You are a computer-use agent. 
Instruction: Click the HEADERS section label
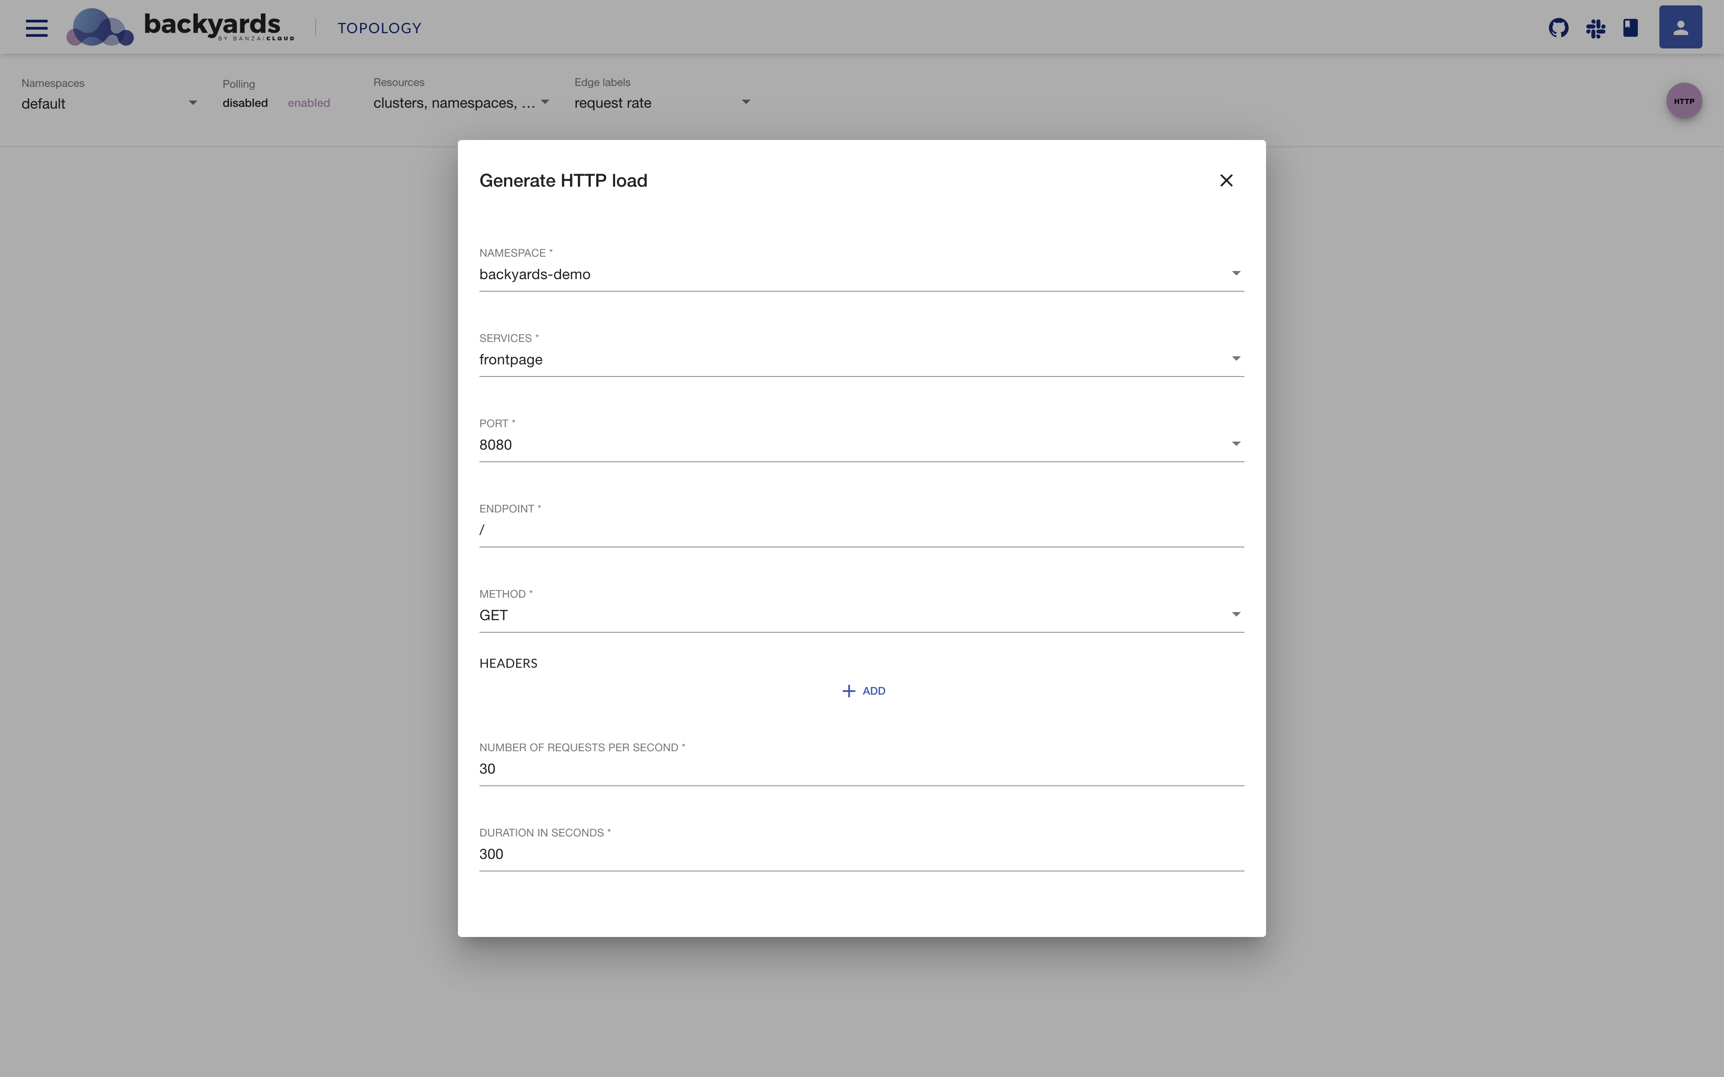click(x=508, y=664)
